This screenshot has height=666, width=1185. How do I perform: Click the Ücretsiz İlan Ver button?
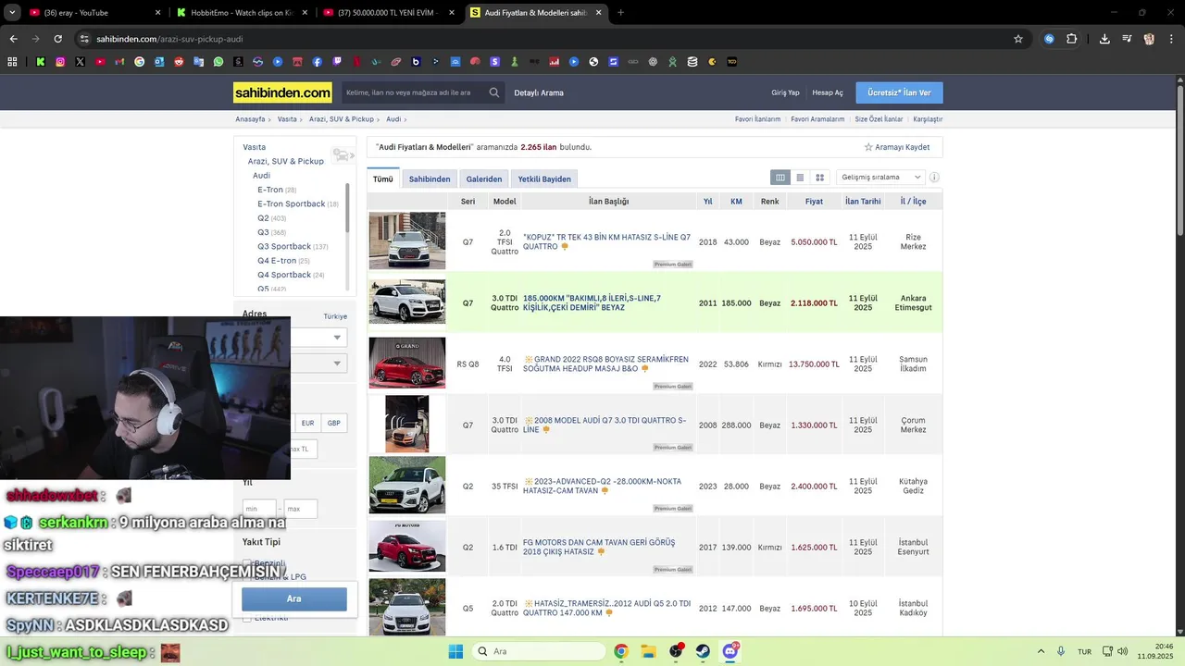[x=899, y=92]
